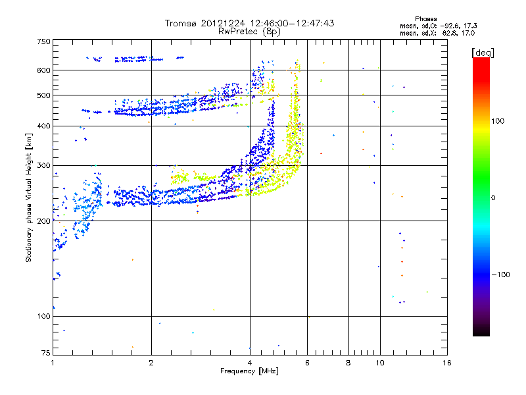Screen dimensions: 526x395
Task: Click the x-axis tick label '4'
Action: [x=250, y=363]
